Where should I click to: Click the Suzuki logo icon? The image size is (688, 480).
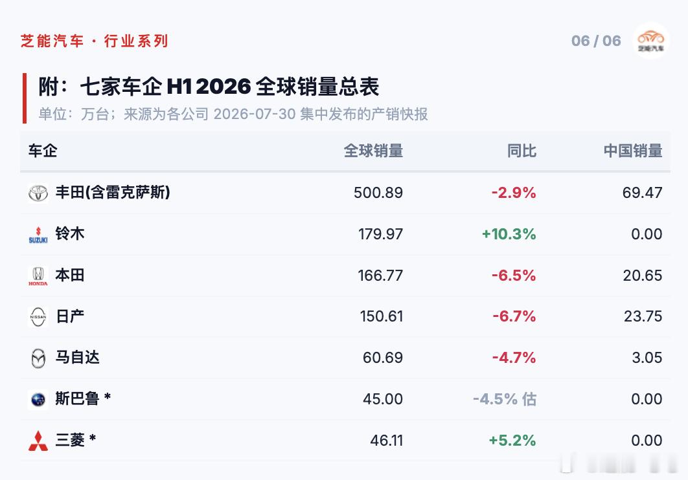pyautogui.click(x=38, y=235)
